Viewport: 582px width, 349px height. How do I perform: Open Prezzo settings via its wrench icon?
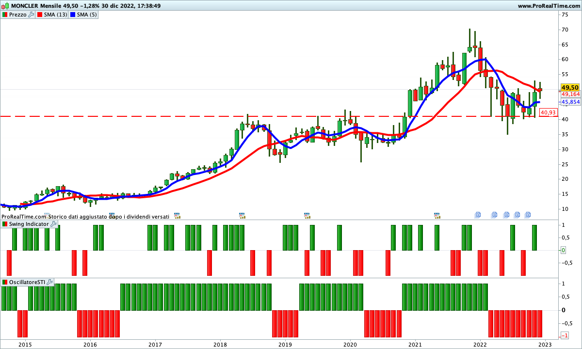[x=32, y=15]
